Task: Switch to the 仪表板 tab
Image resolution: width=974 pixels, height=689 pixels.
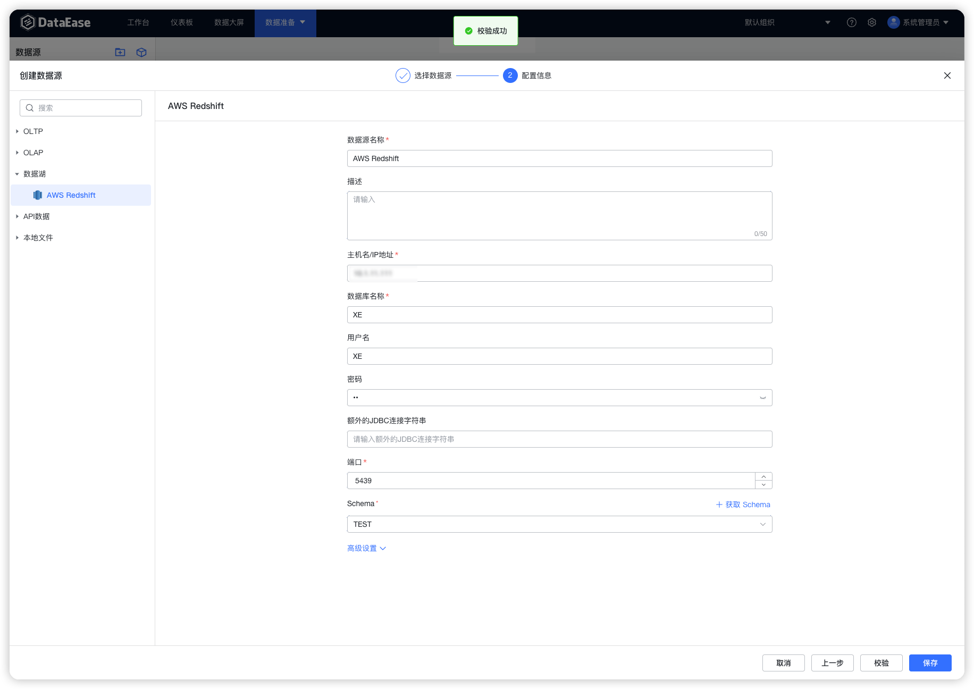Action: click(x=181, y=22)
